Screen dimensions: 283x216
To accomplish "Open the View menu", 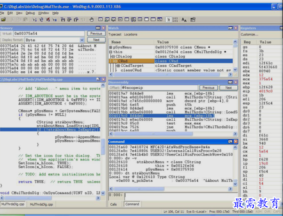I will point(19,13).
